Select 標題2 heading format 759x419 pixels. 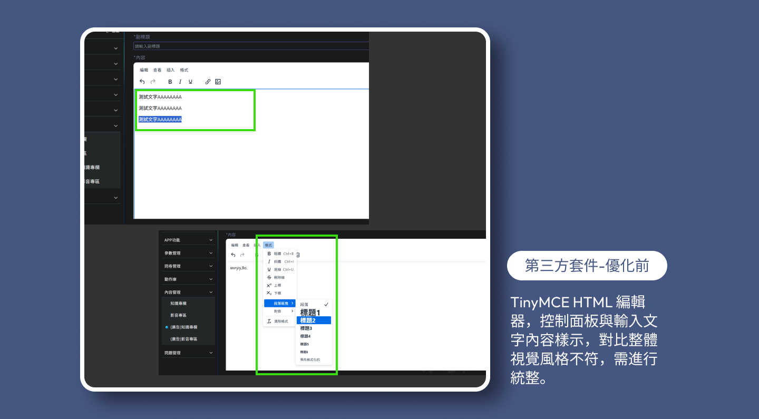point(313,320)
